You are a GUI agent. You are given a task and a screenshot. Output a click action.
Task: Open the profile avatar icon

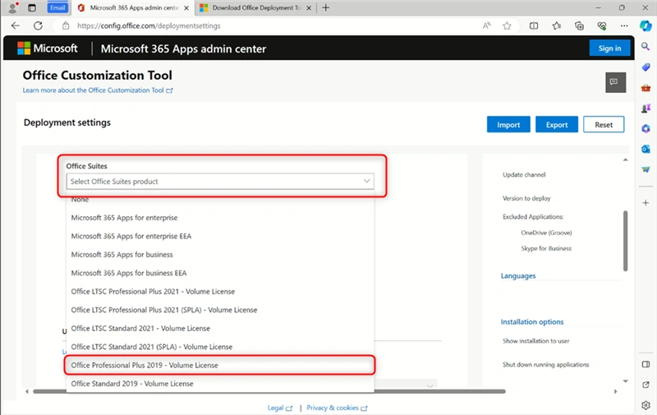pyautogui.click(x=13, y=7)
